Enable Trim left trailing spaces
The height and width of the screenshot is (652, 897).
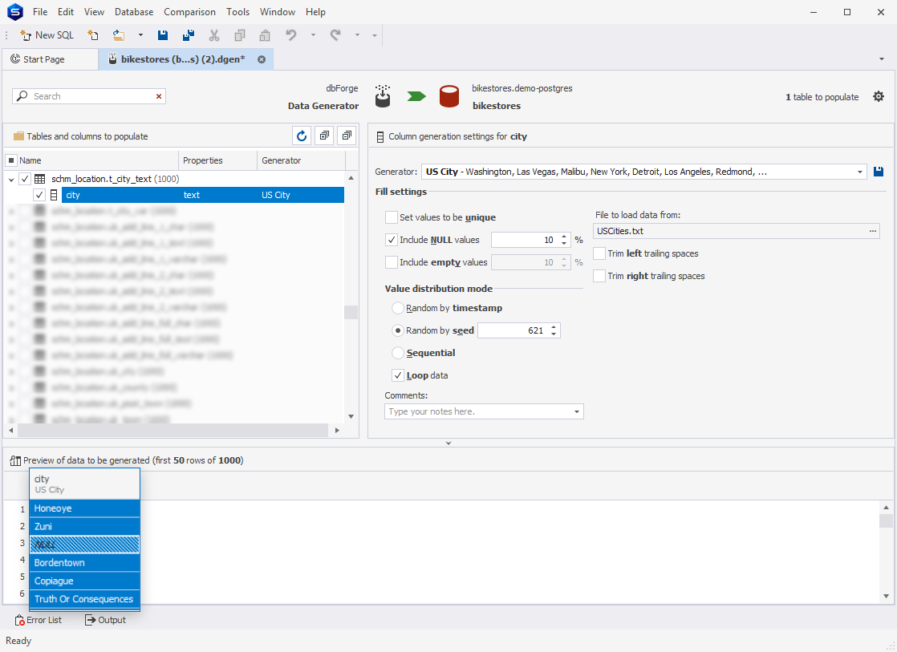(599, 253)
